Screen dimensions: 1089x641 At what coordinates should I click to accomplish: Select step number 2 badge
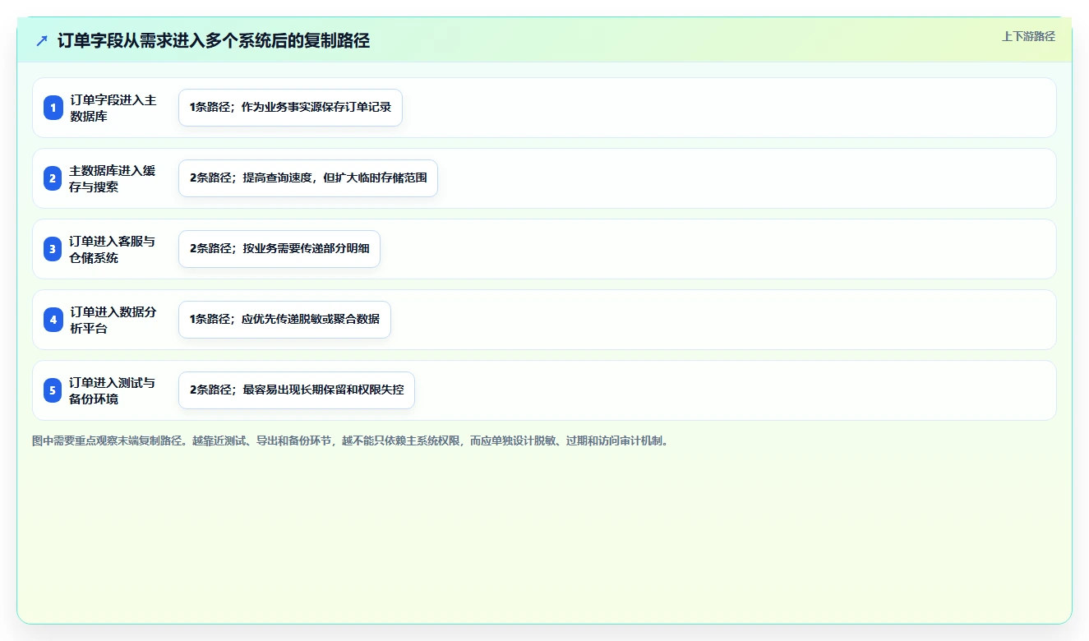click(x=53, y=178)
